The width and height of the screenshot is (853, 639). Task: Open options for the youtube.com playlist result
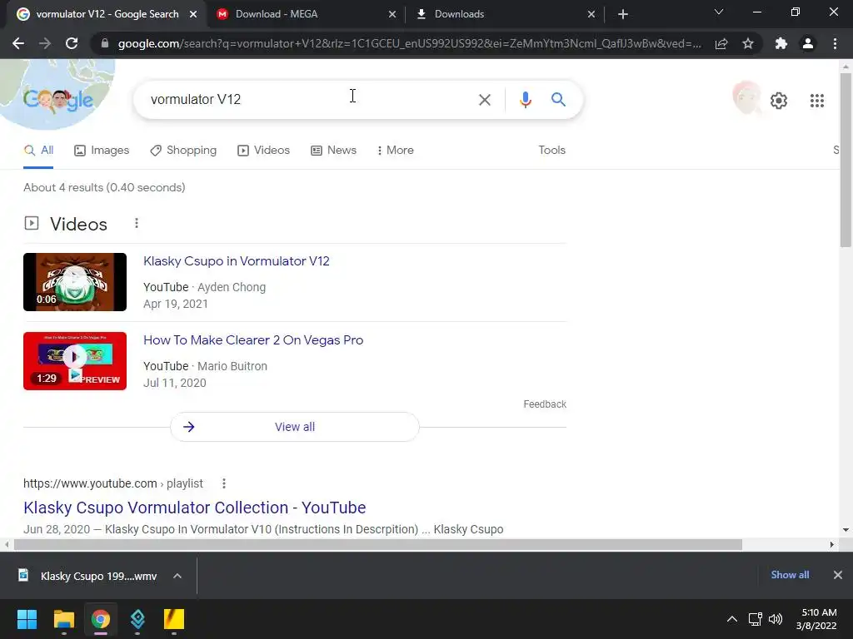(223, 483)
